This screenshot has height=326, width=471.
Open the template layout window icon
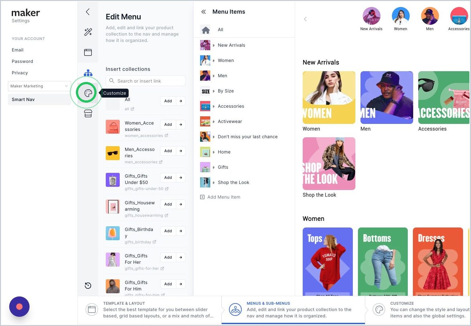[x=88, y=52]
